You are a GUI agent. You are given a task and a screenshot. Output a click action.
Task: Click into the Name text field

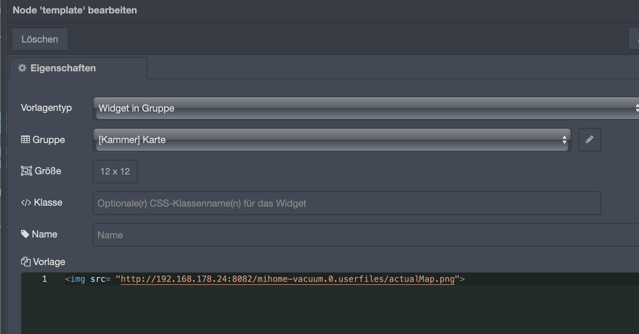tap(366, 235)
